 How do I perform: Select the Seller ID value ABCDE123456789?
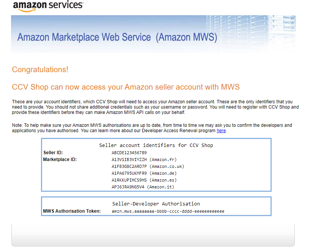click(x=129, y=153)
